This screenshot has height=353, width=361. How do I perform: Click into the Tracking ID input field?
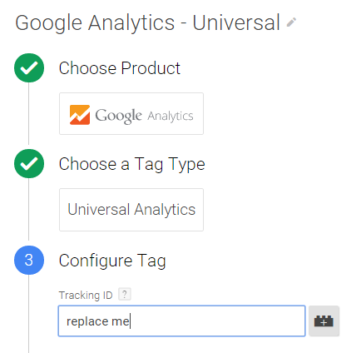click(181, 321)
